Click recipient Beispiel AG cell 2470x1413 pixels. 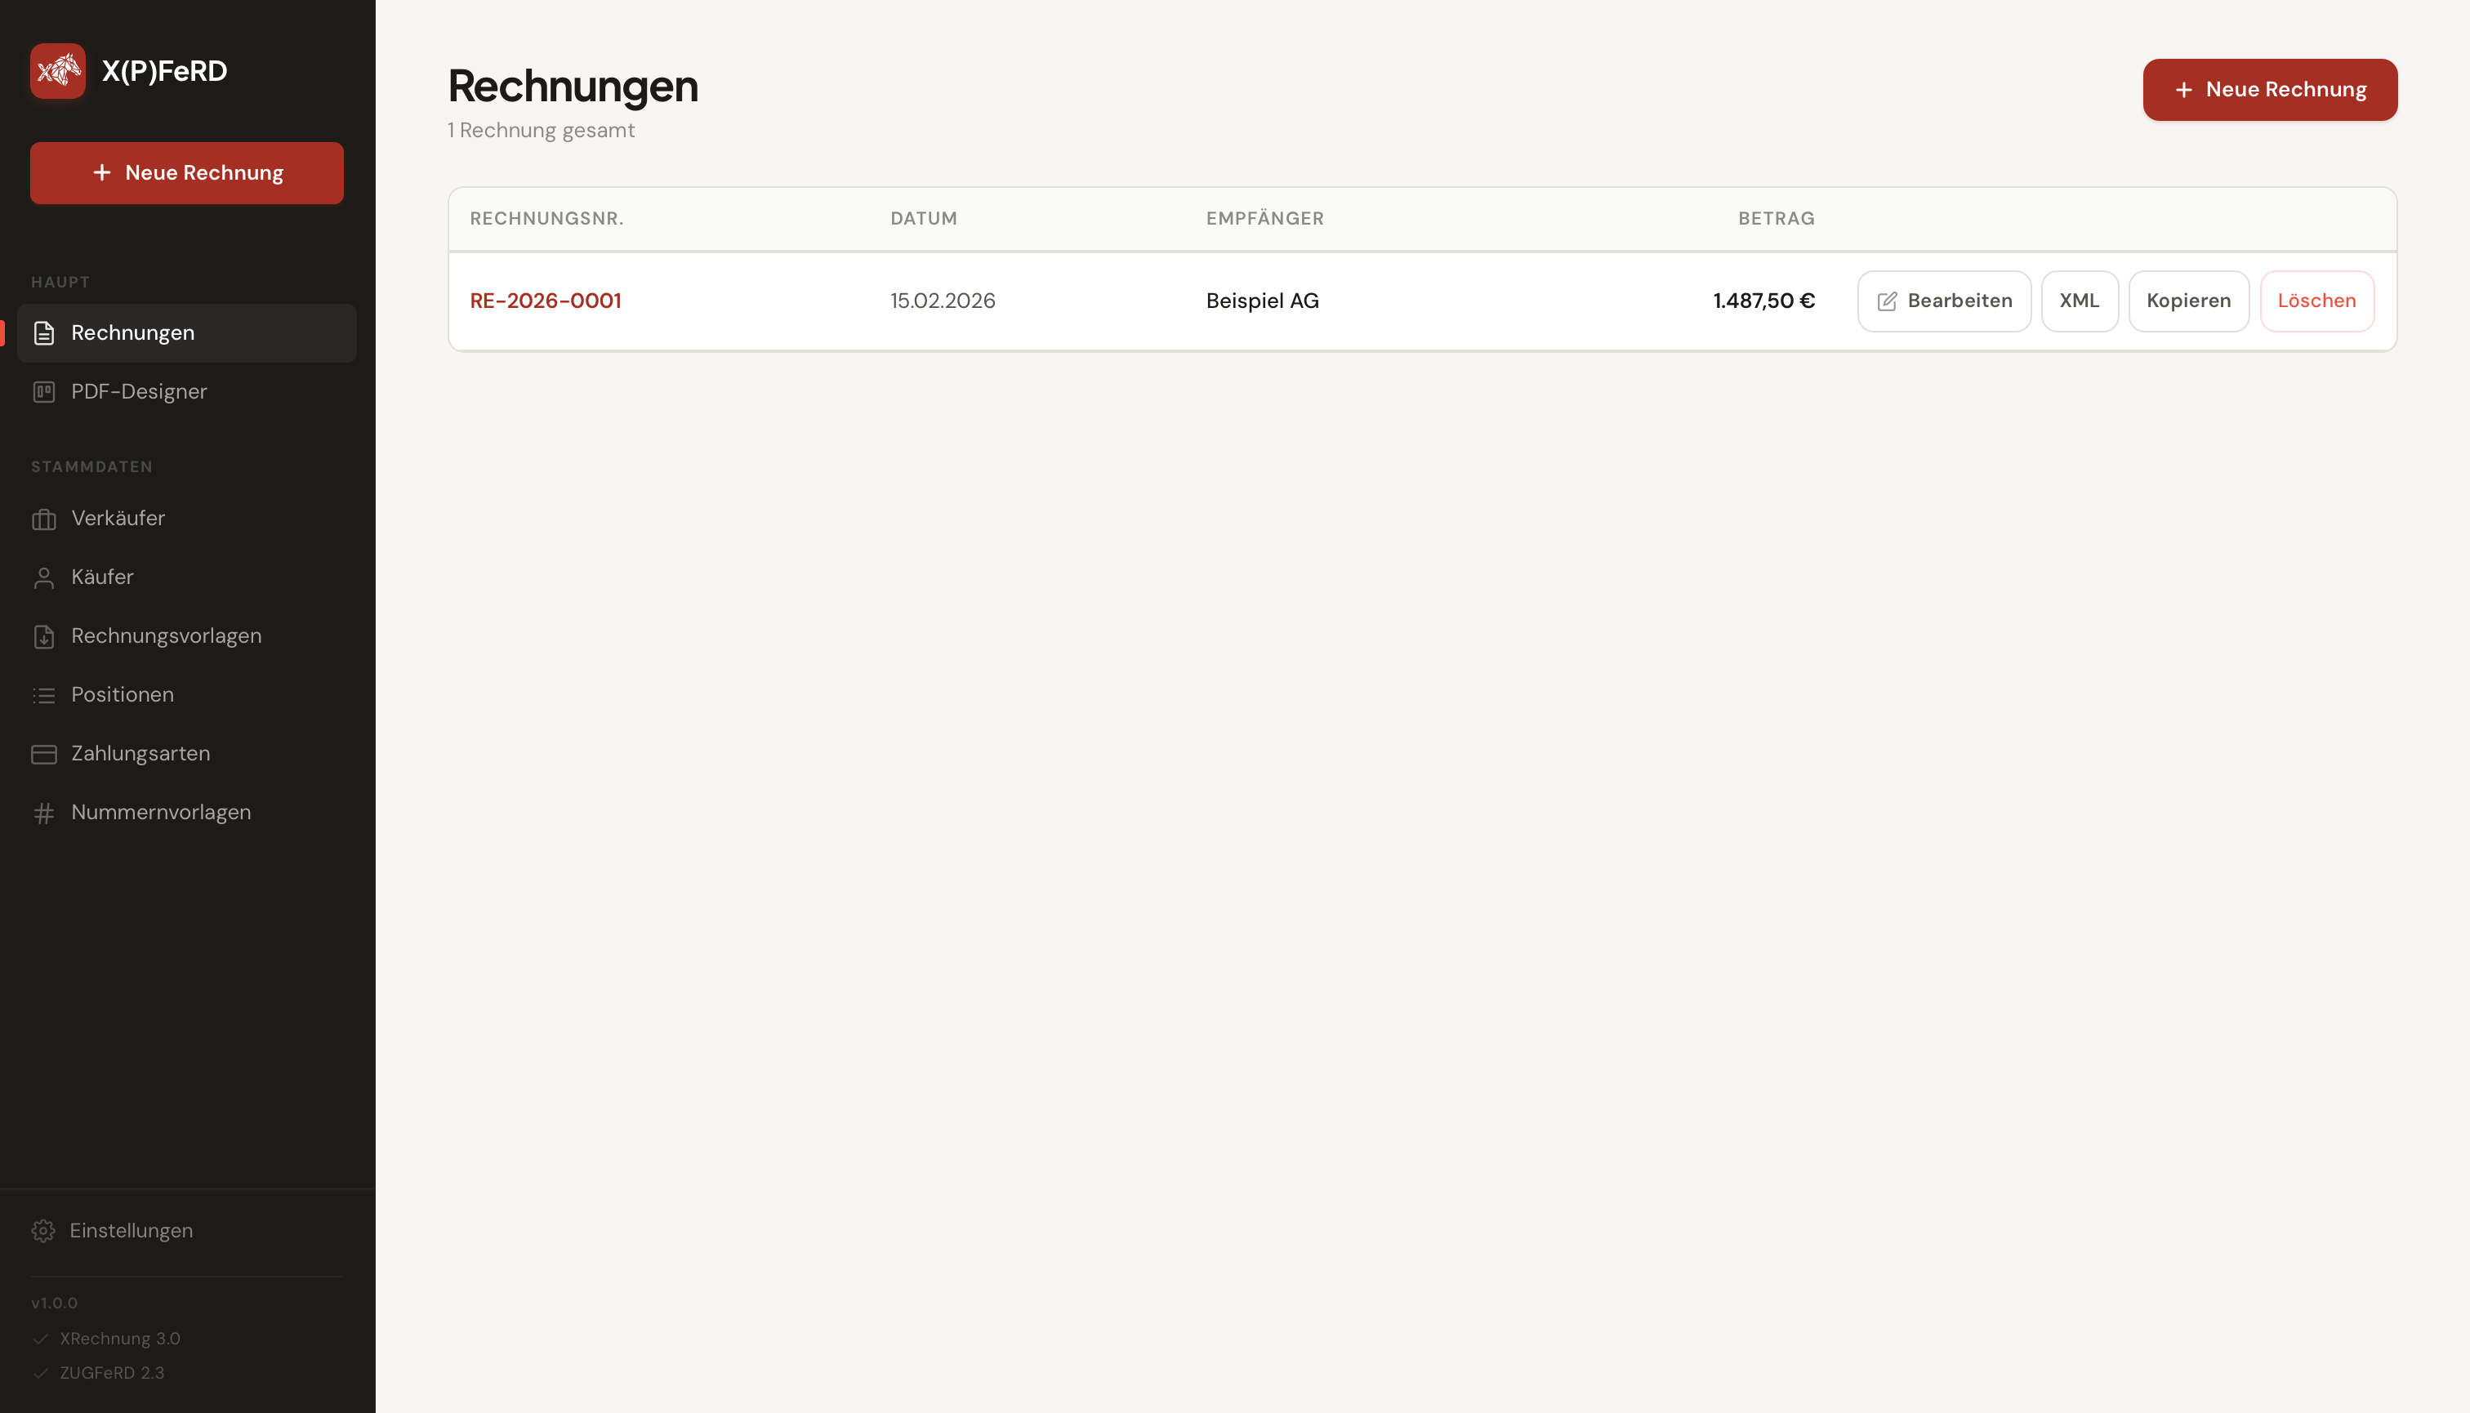(1263, 301)
